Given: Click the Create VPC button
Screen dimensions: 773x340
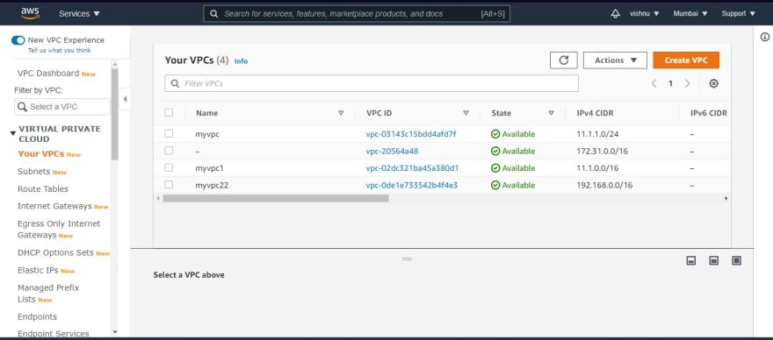Looking at the screenshot, I should click(x=686, y=60).
